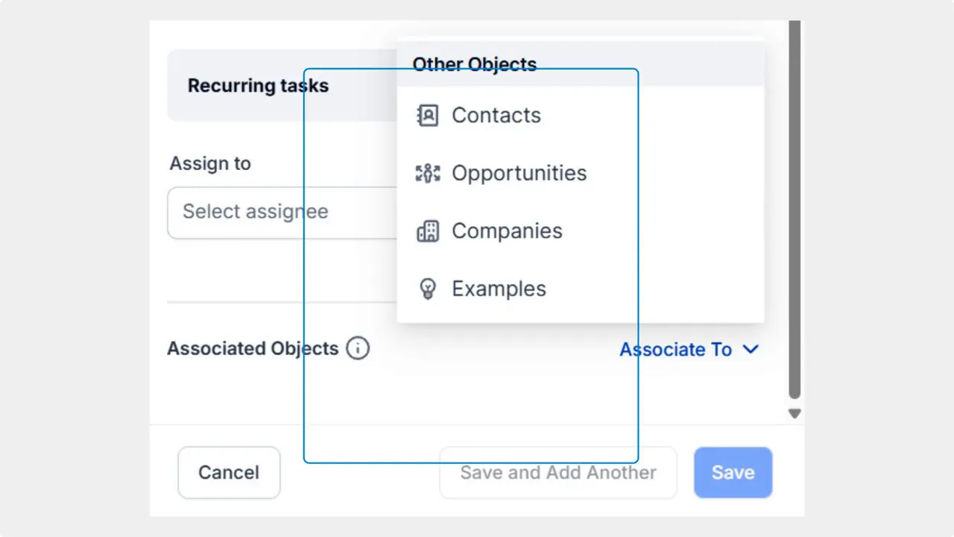This screenshot has width=954, height=537.
Task: Click the Contacts badge icon
Action: tap(427, 115)
